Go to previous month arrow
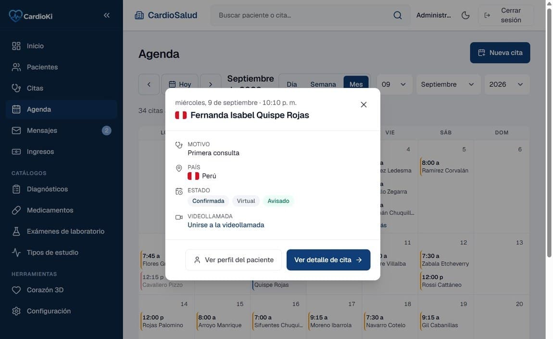This screenshot has height=339, width=553. (x=149, y=84)
